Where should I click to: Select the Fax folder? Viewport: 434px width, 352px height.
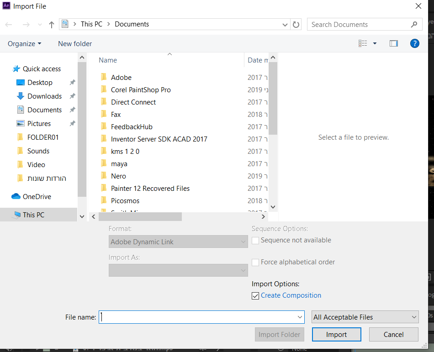[116, 115]
